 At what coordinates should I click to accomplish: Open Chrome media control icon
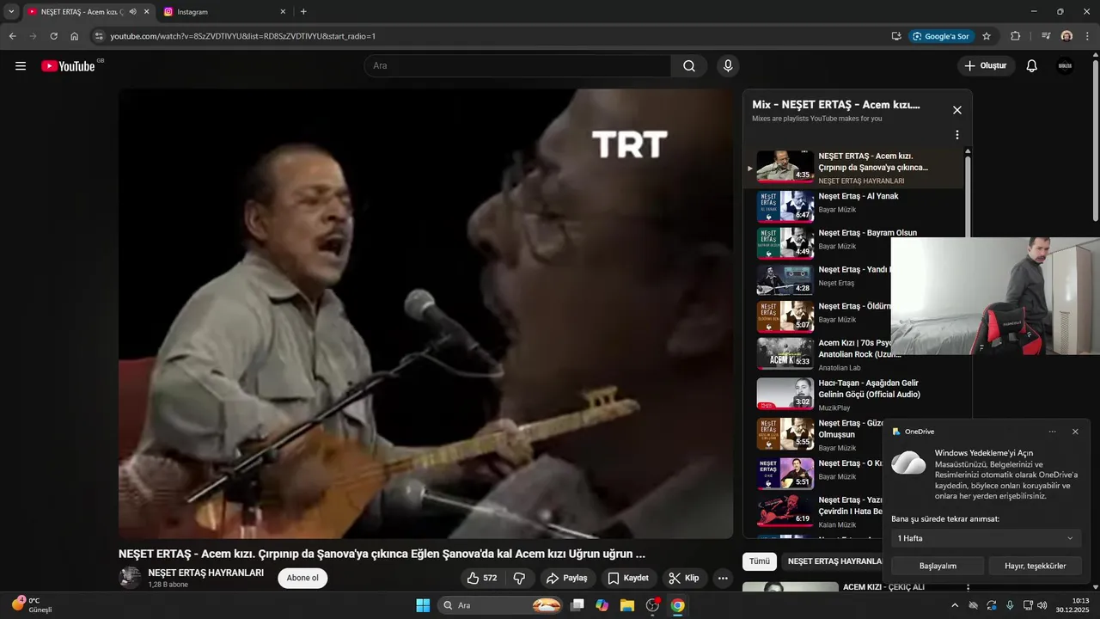(x=1046, y=36)
